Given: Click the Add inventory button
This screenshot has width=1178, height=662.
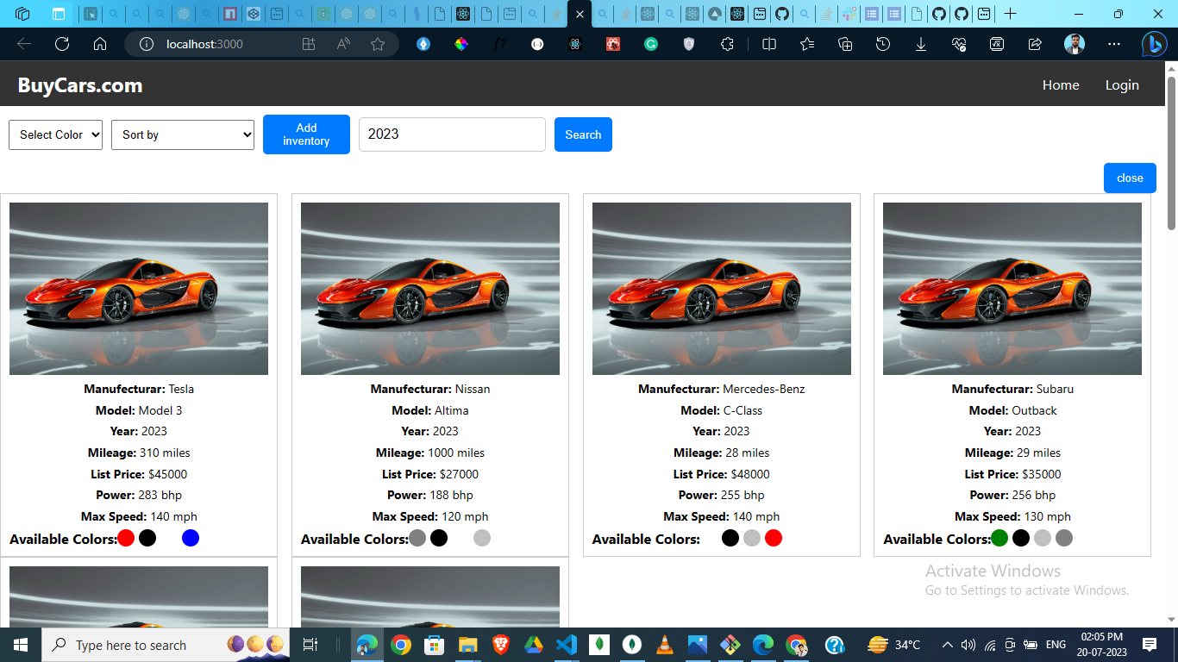Looking at the screenshot, I should tap(306, 134).
